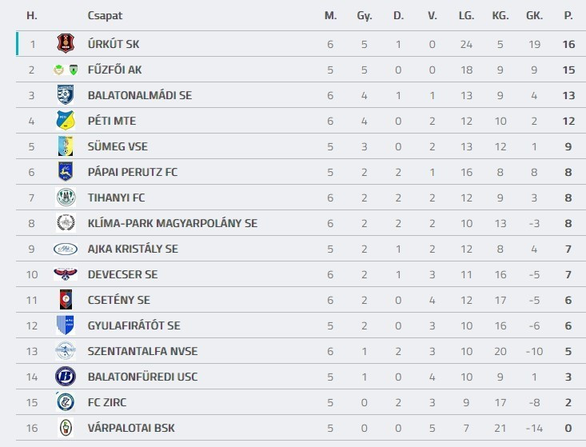Click the Úrkút SK team crest
The width and height of the screenshot is (586, 447).
(x=65, y=44)
